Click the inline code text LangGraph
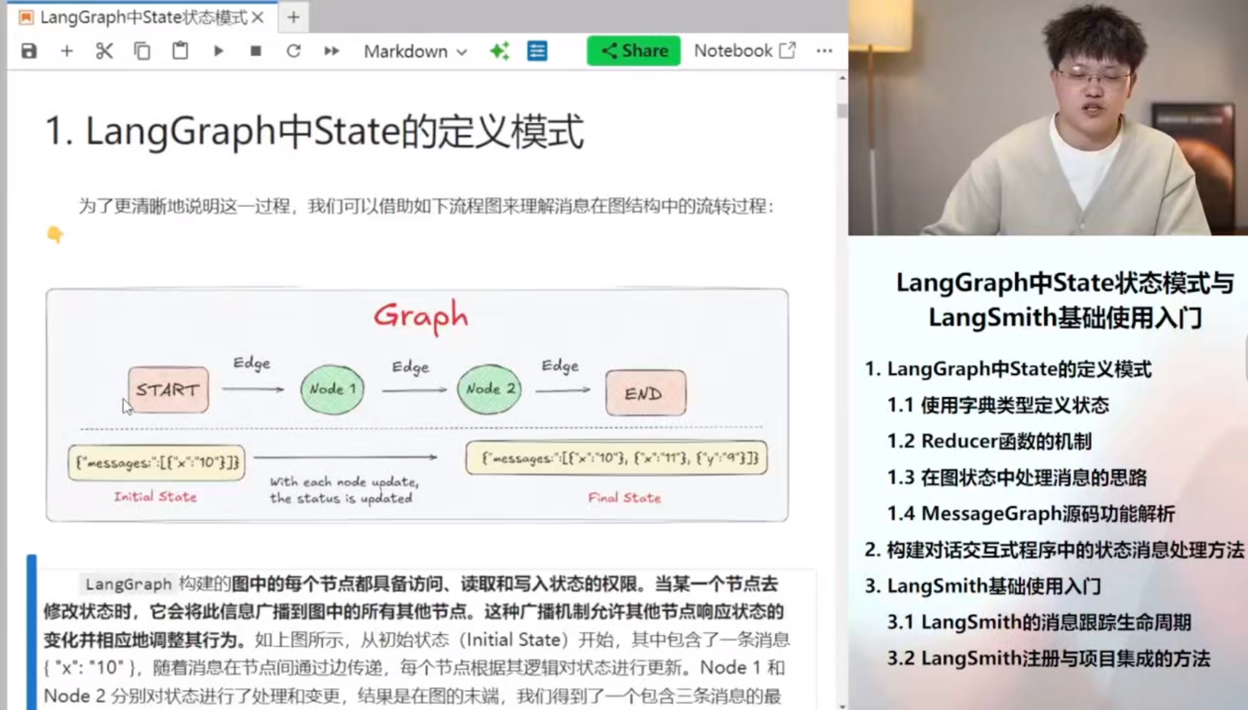The image size is (1248, 710). [128, 584]
